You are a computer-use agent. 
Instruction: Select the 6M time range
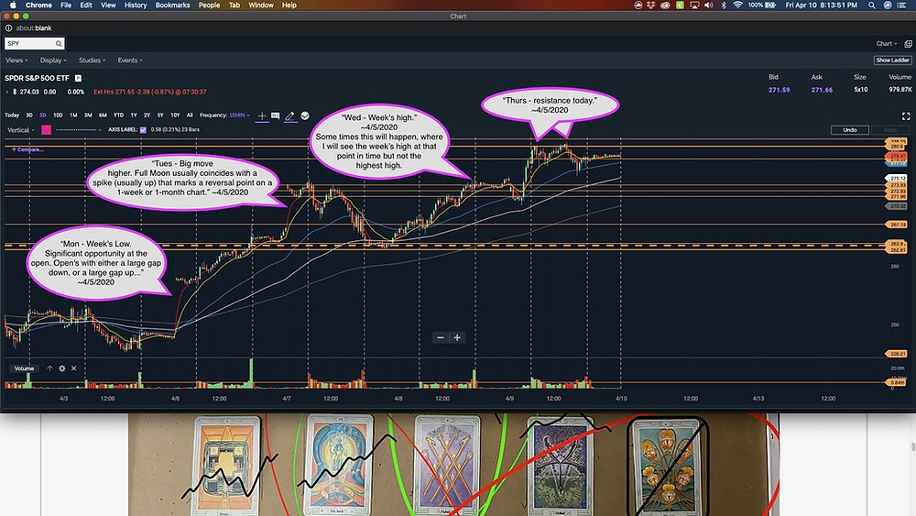point(103,115)
